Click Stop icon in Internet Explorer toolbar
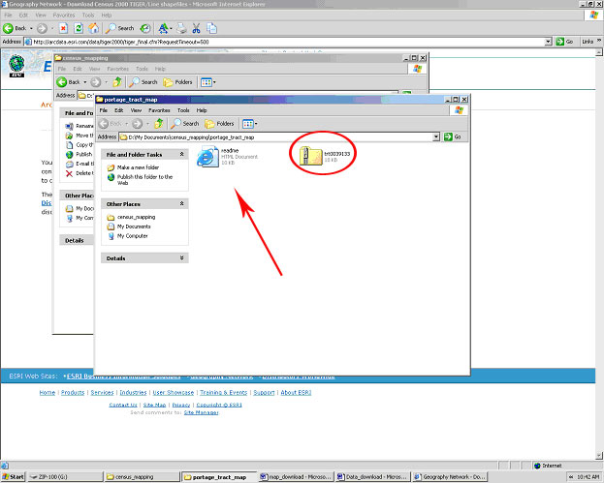The width and height of the screenshot is (604, 483). point(64,28)
